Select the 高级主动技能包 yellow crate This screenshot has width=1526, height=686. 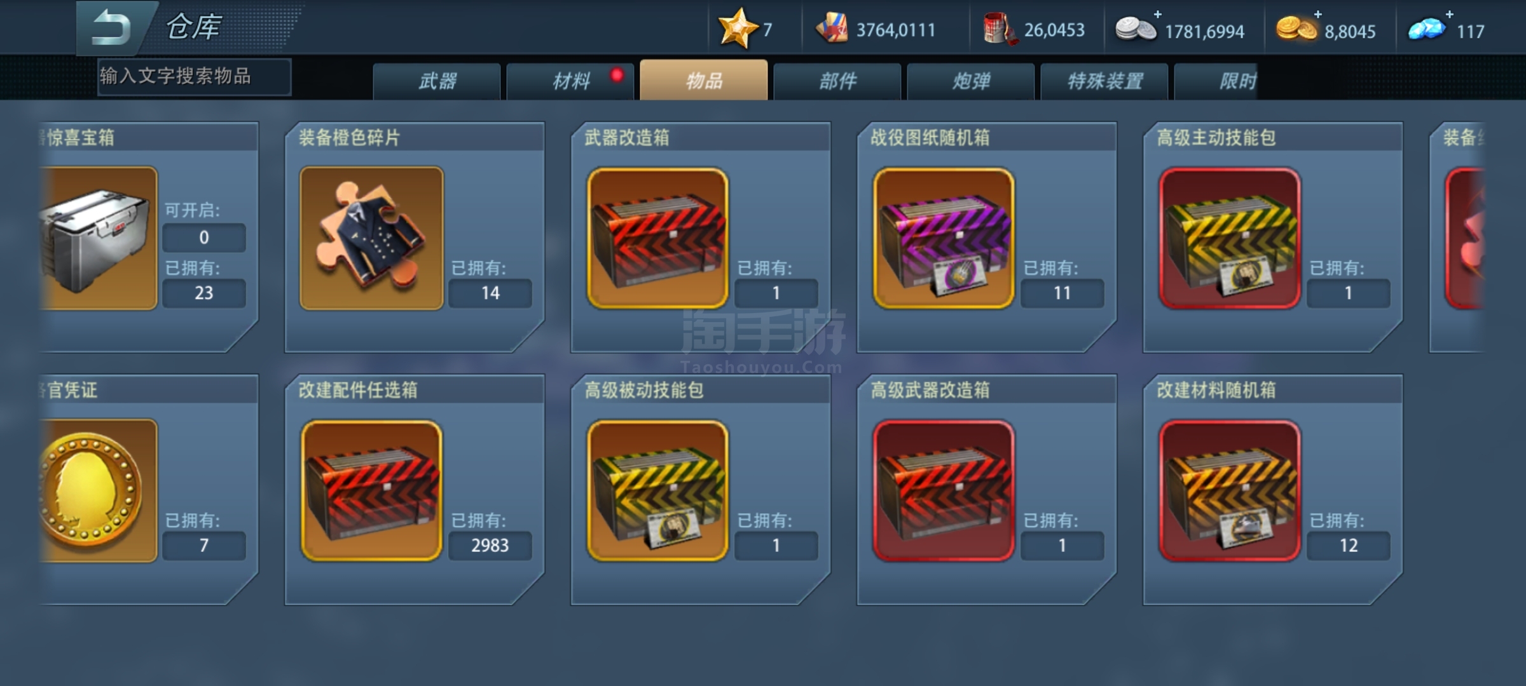coord(1230,238)
